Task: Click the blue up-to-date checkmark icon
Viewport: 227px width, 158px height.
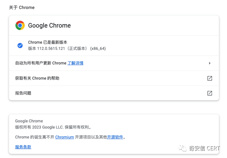Action: (x=20, y=45)
